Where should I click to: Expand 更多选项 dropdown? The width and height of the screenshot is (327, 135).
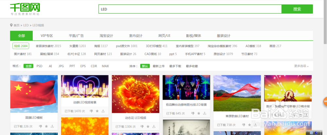(x=301, y=66)
